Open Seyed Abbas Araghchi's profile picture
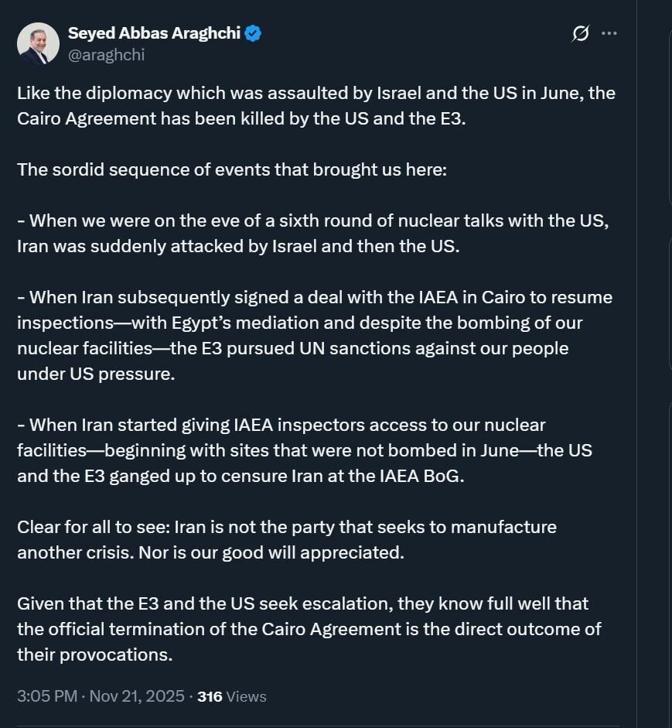The height and width of the screenshot is (728, 672). pyautogui.click(x=38, y=43)
